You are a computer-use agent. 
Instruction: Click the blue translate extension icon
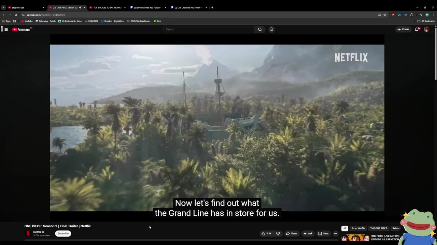tap(399, 15)
